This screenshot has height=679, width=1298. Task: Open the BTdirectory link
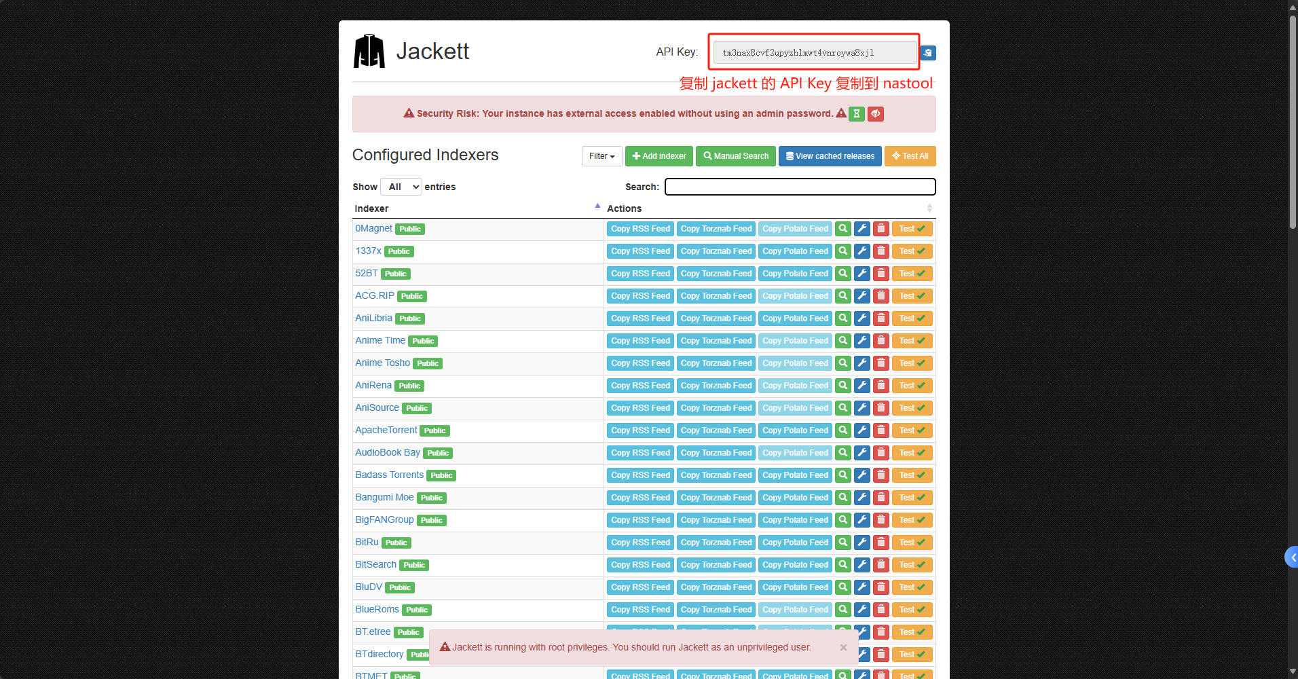click(379, 655)
